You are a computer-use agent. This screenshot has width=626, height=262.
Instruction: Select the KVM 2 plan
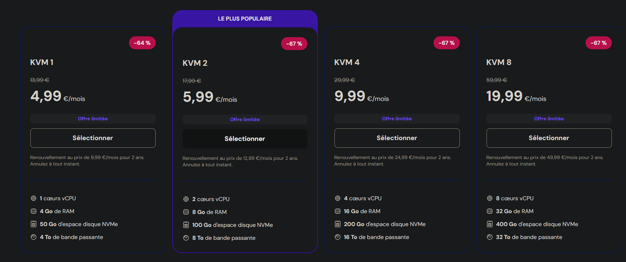pos(245,139)
